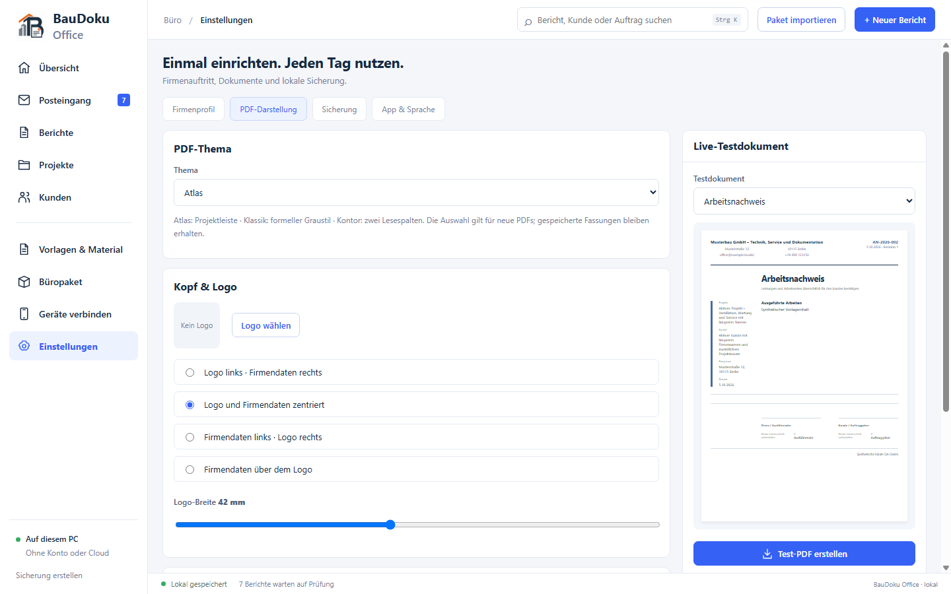Click the Projekte folder icon
The height and width of the screenshot is (594, 951).
(x=24, y=165)
